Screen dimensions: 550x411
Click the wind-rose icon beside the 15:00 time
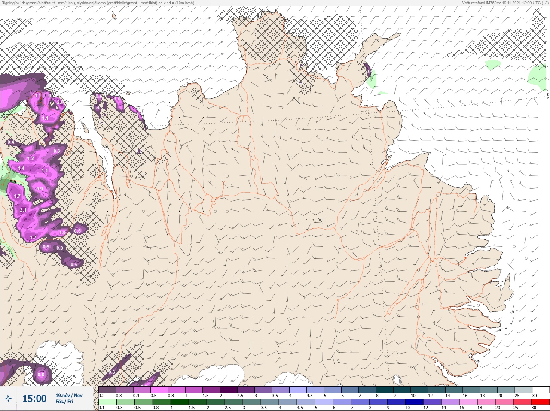coord(8,399)
